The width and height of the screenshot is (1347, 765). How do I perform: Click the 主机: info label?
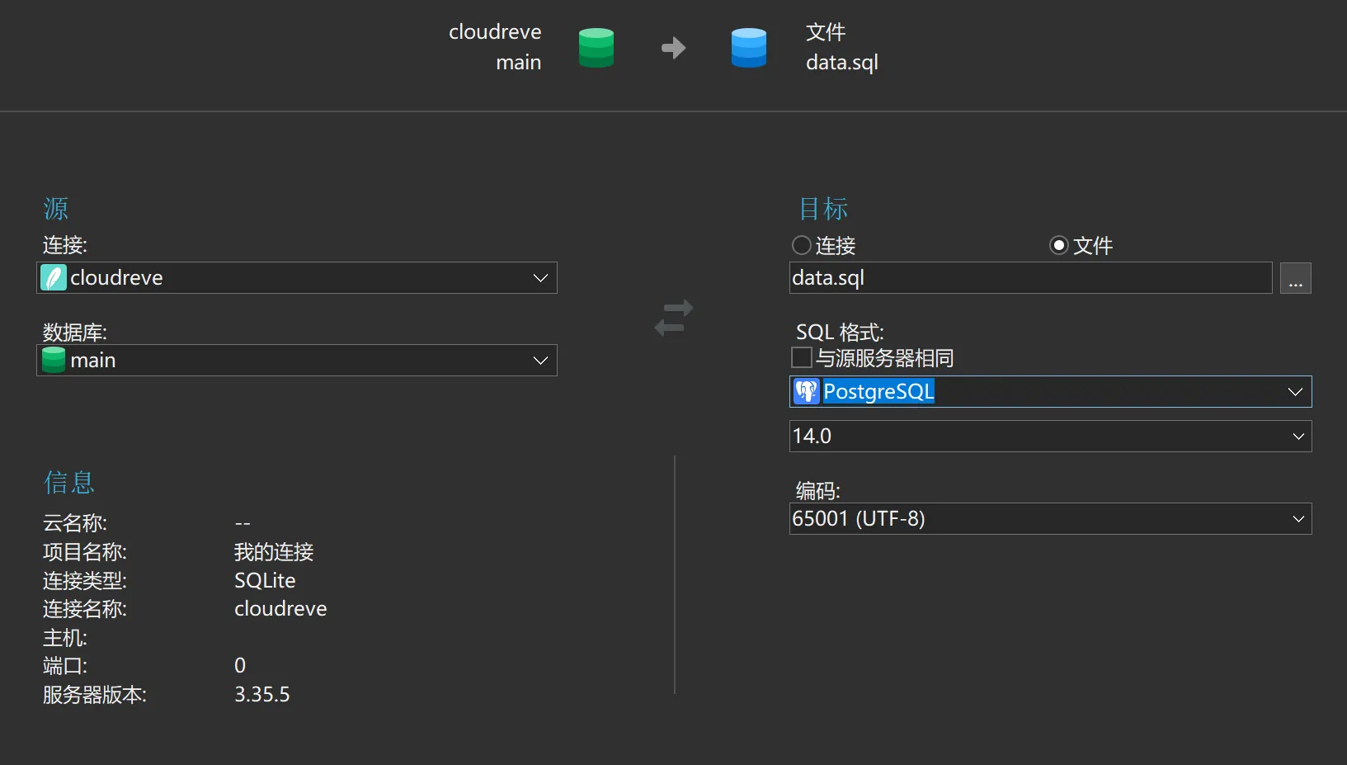click(65, 638)
